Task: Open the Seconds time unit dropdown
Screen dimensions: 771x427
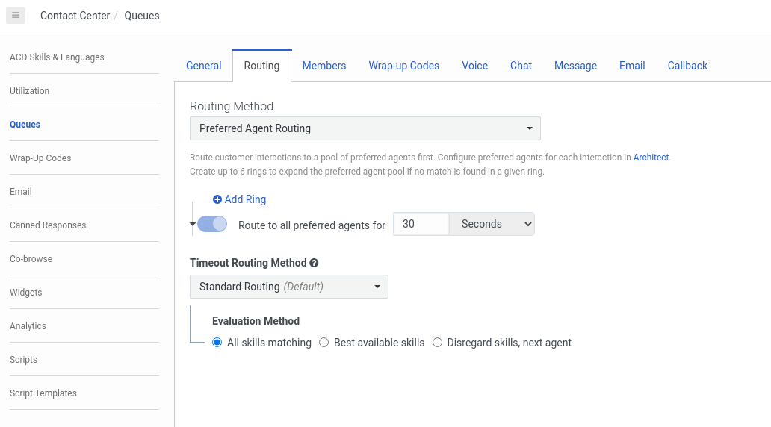Action: (492, 224)
